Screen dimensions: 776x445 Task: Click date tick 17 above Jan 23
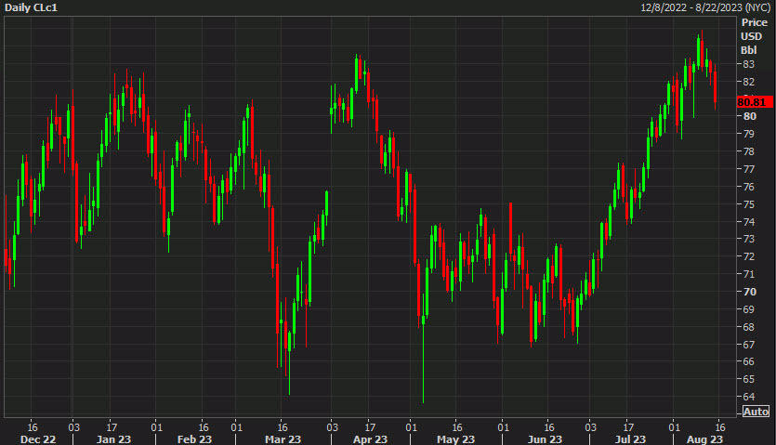point(112,427)
